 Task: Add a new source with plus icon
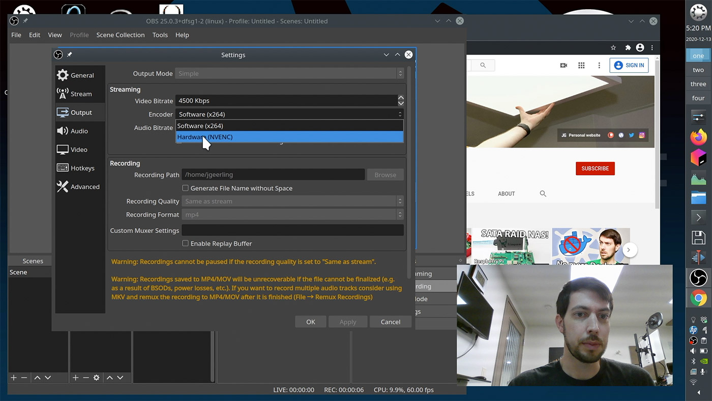75,378
